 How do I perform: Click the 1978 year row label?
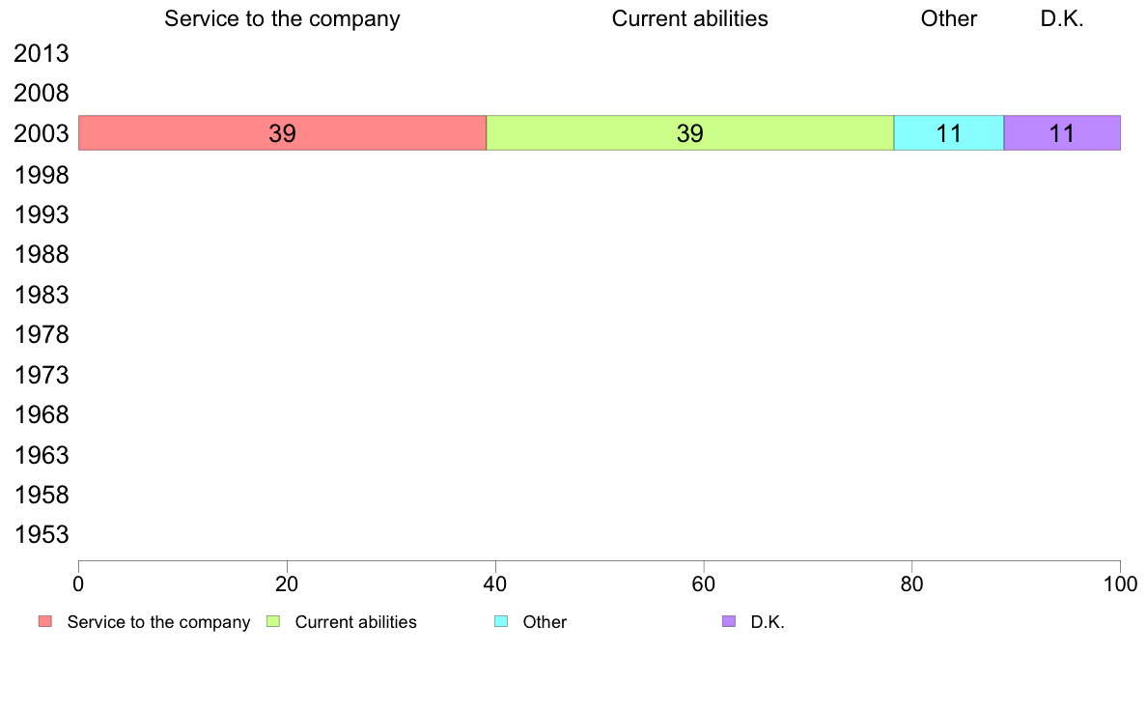pyautogui.click(x=42, y=335)
